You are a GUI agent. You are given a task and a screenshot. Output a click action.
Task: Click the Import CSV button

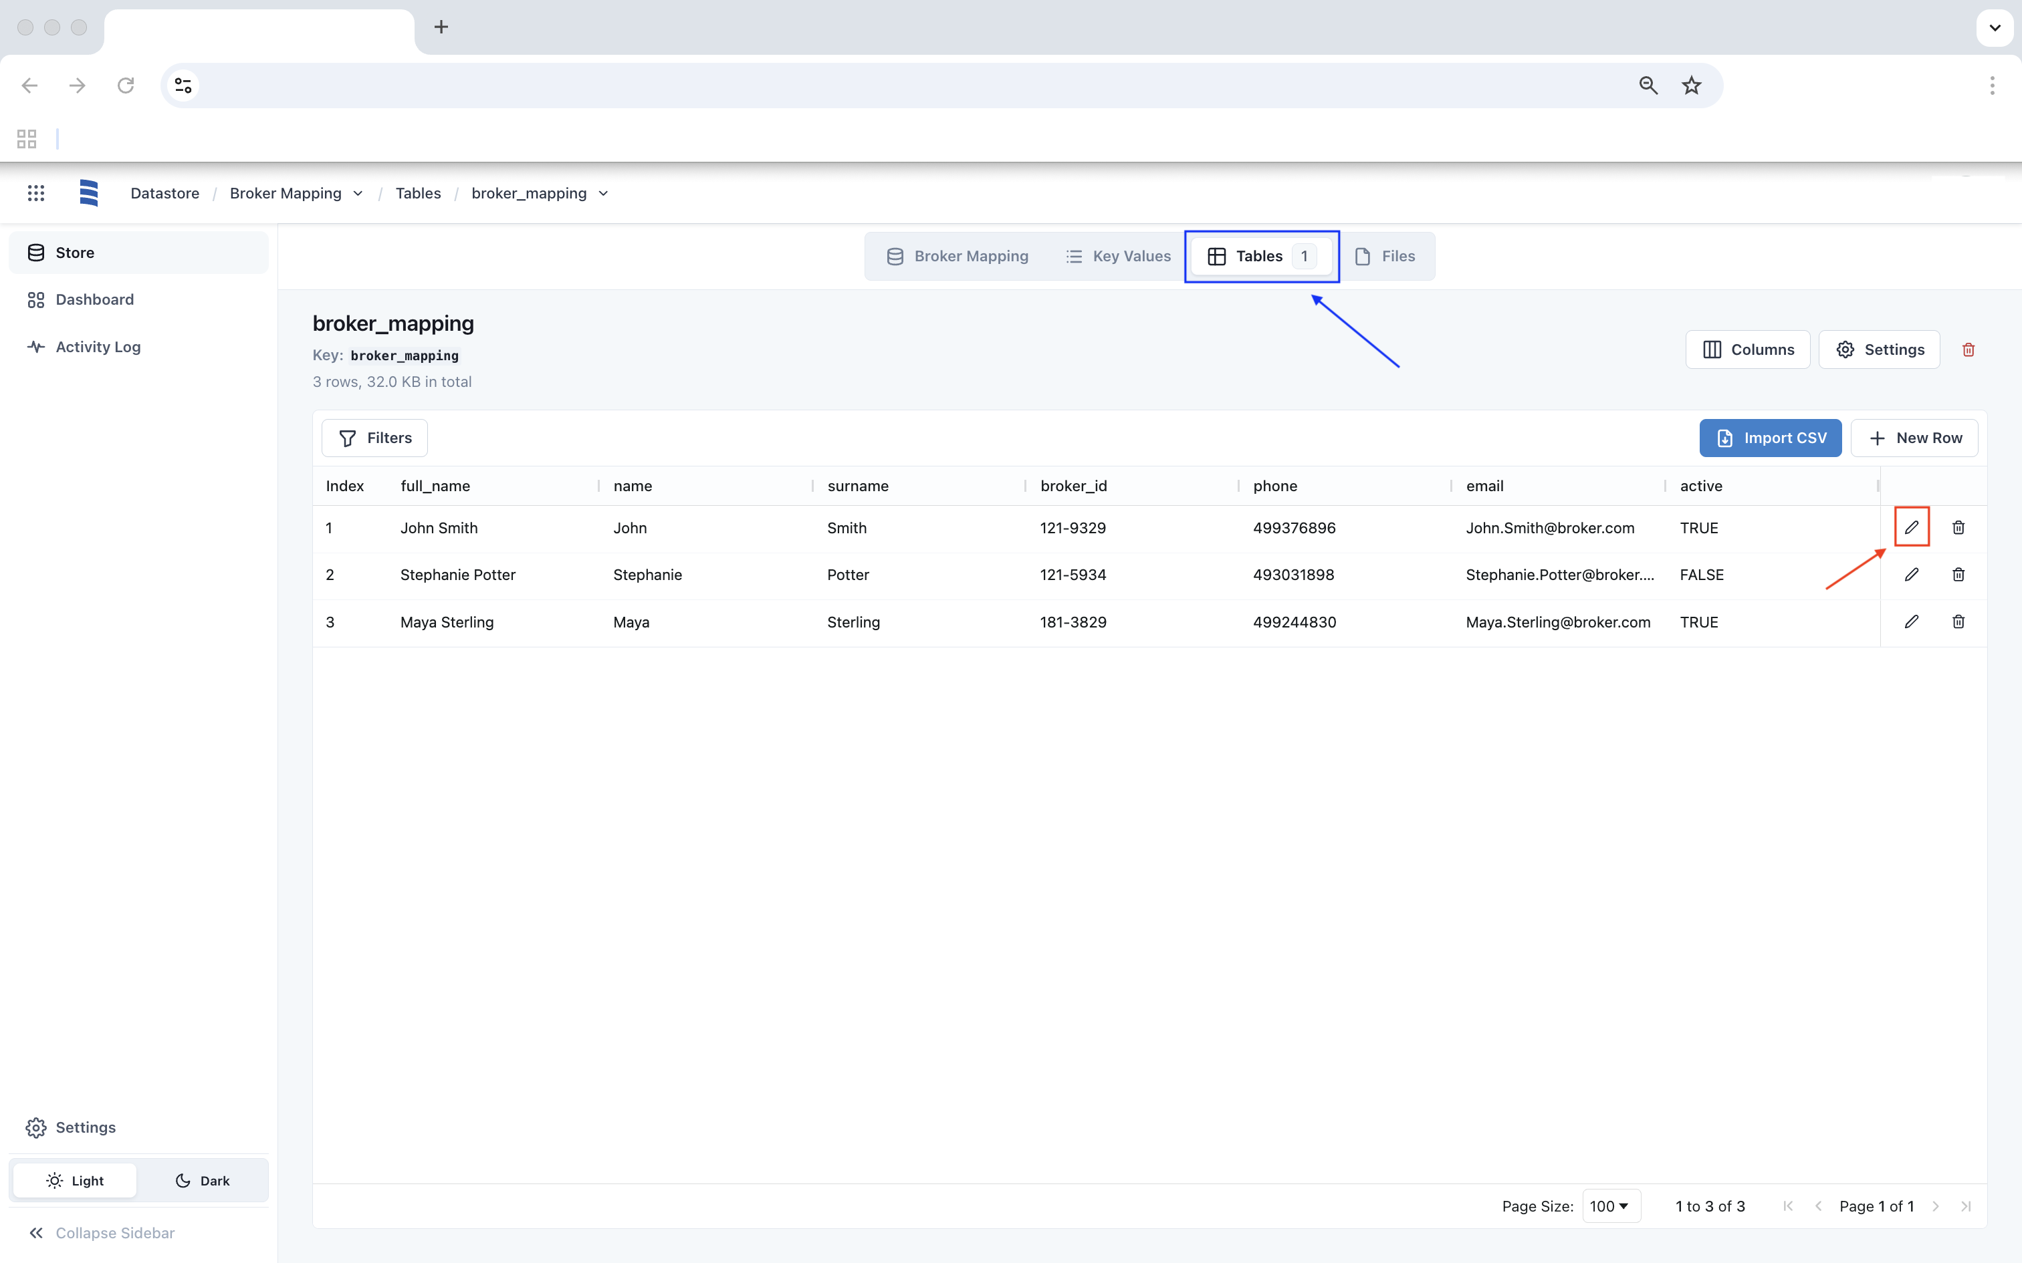tap(1771, 438)
